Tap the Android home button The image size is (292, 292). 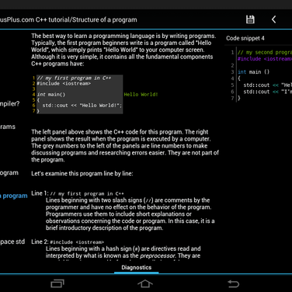[x=145, y=283]
